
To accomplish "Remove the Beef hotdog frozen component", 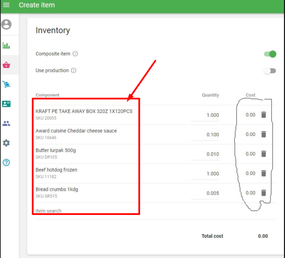I will coord(264,173).
